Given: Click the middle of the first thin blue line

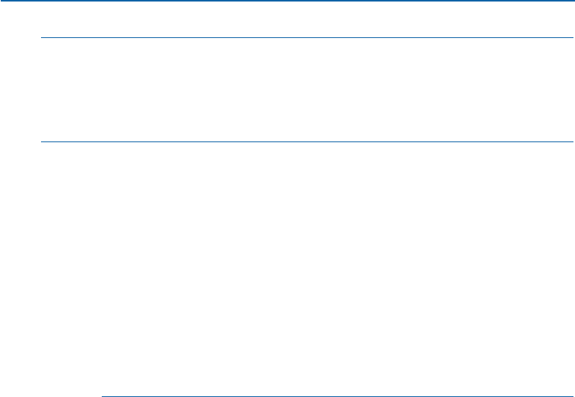Looking at the screenshot, I should click(x=306, y=37).
